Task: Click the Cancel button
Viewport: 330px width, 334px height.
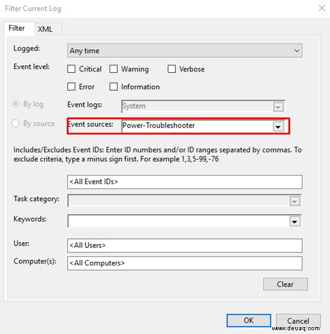Action: coord(298,320)
